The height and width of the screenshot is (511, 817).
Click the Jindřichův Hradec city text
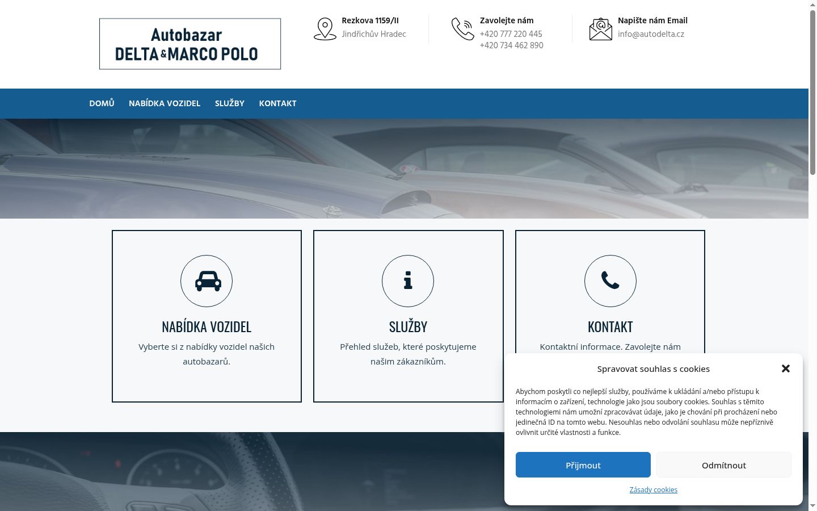[374, 34]
